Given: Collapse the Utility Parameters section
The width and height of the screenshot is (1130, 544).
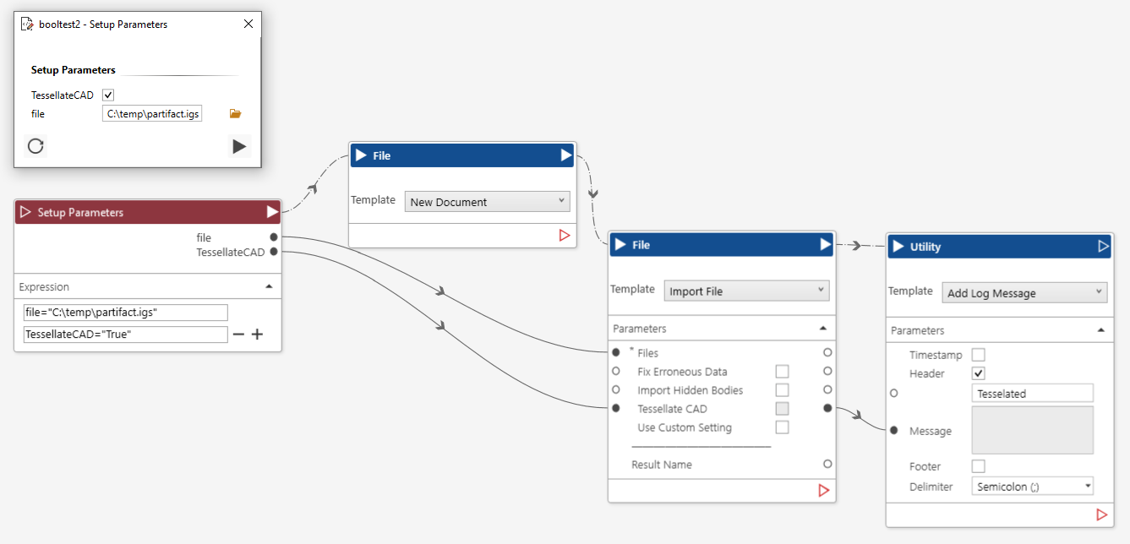Looking at the screenshot, I should [x=1100, y=330].
